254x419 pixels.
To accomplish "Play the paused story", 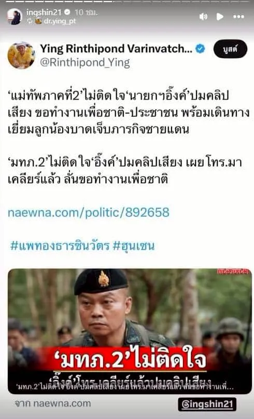I will point(220,17).
